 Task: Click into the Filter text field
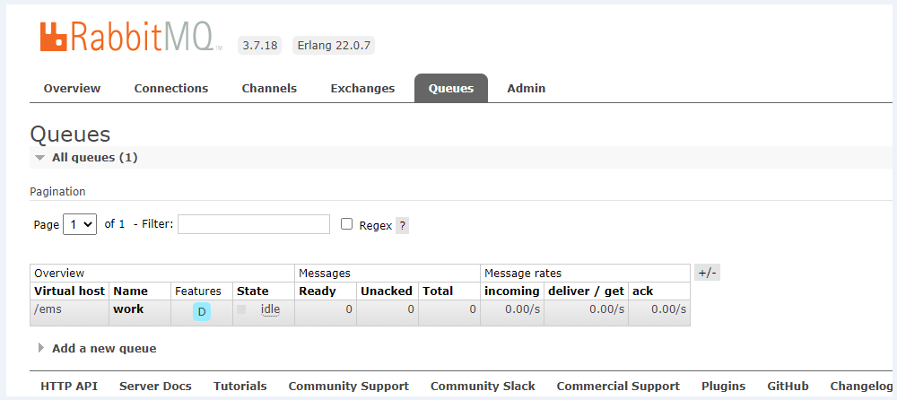click(x=254, y=224)
